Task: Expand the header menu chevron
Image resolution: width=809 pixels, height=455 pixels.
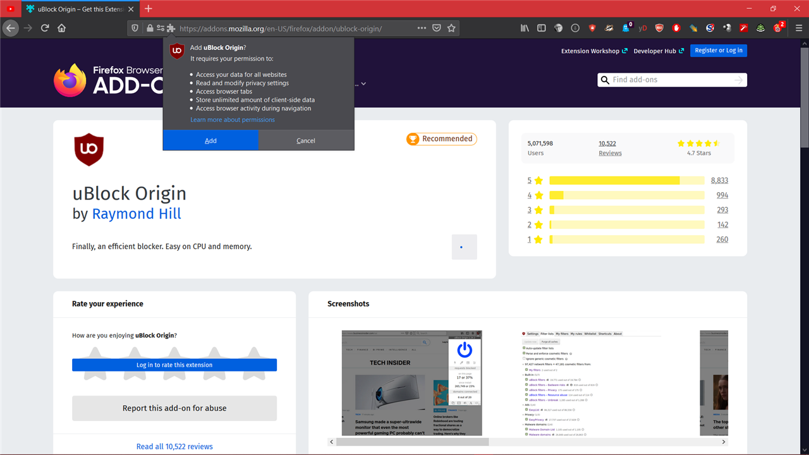Action: pyautogui.click(x=363, y=84)
